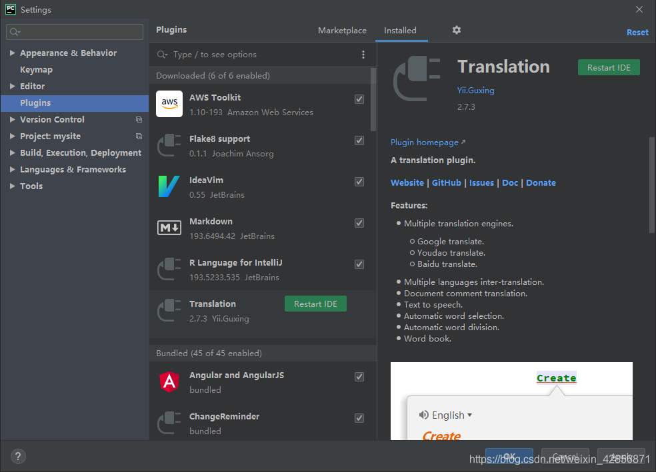
Task: Click the Translation plugin icon in list
Action: (169, 311)
